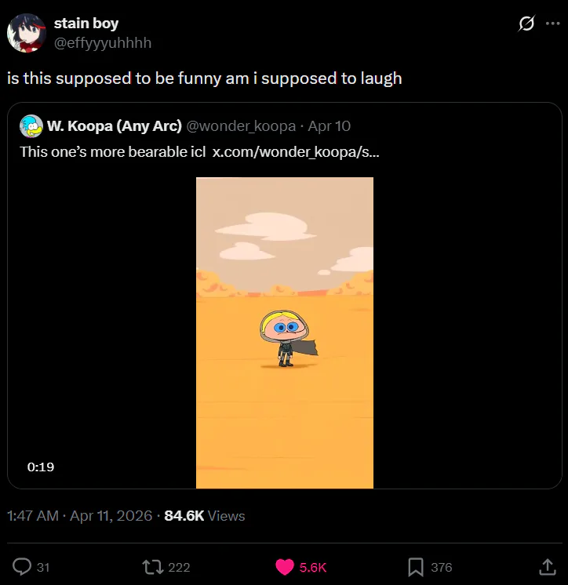The image size is (568, 585).
Task: Click the main tweet text
Action: 204,78
